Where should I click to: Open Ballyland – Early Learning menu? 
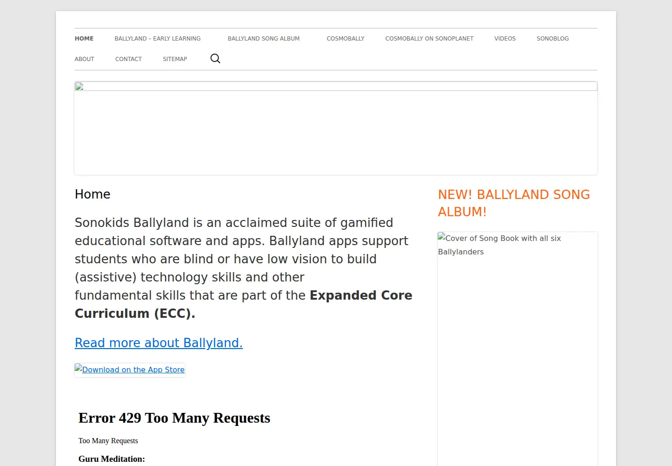pyautogui.click(x=158, y=39)
